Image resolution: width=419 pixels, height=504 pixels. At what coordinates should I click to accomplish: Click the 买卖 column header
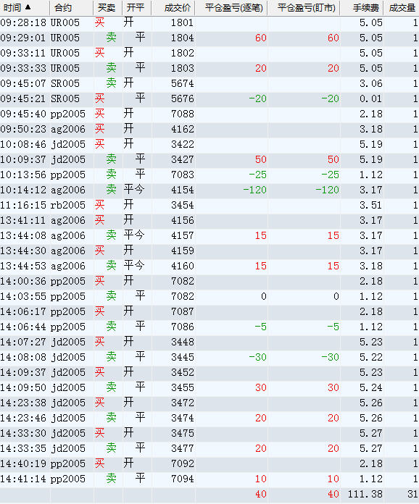pyautogui.click(x=107, y=8)
